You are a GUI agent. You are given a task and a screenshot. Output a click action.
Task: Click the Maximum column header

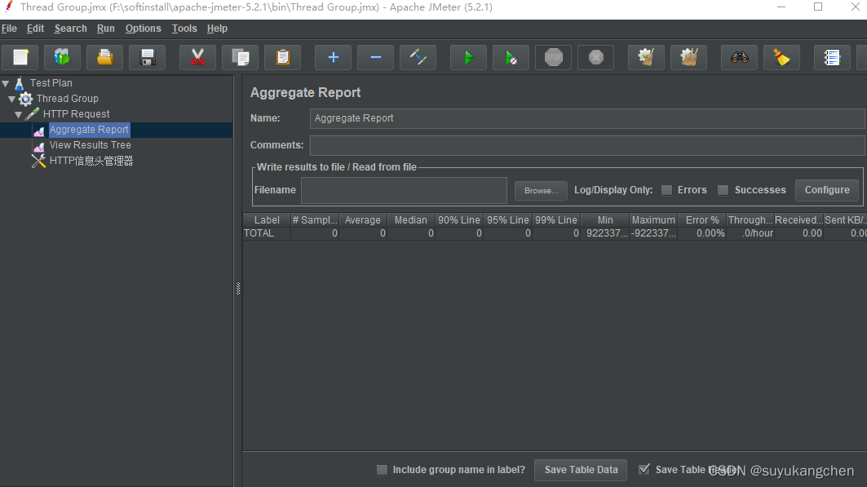pos(653,220)
